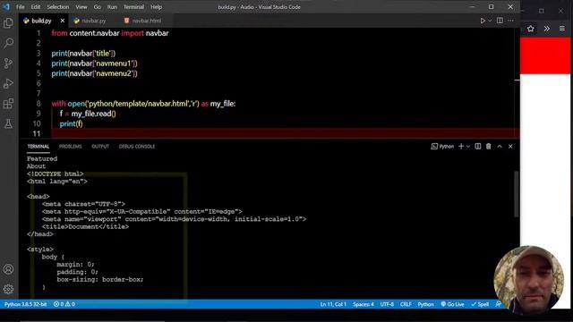Open the Help menu

156,7
